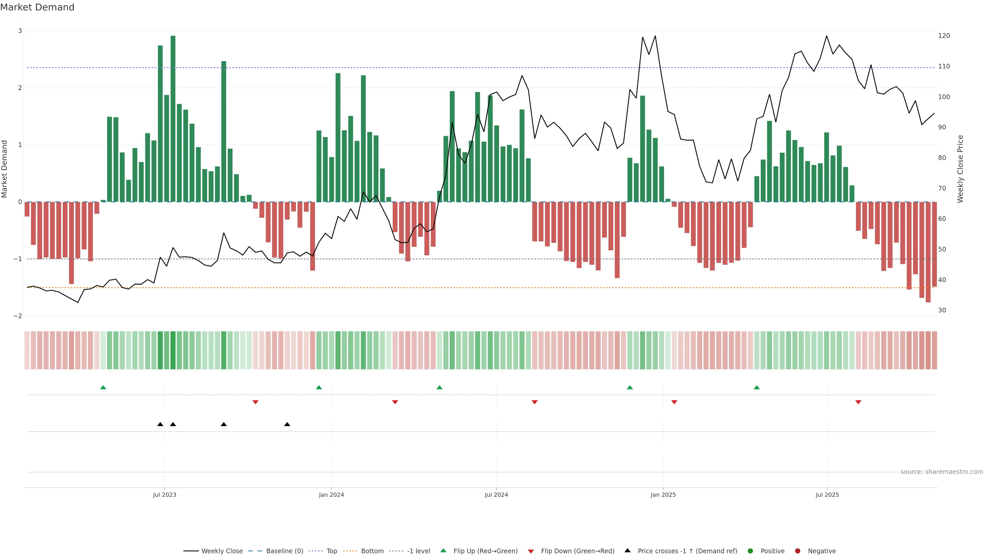Click the green flip-up marker before Jan 2024
This screenshot has width=996, height=560.
coord(319,388)
